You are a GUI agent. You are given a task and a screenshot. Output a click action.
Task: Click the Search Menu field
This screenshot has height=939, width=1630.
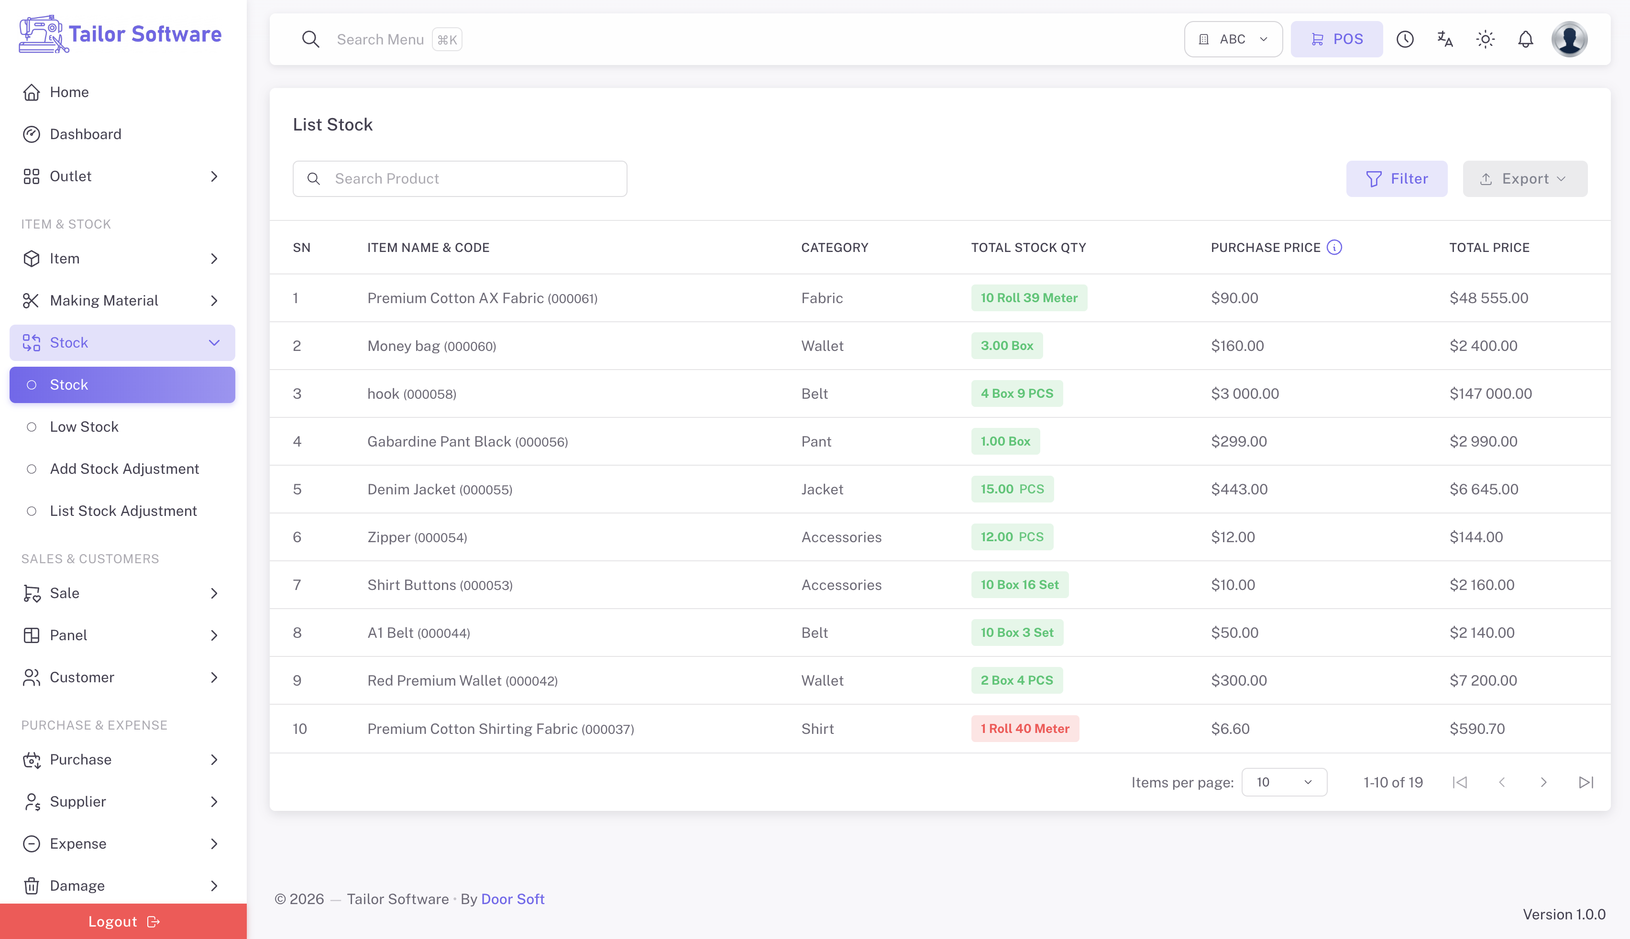click(380, 39)
